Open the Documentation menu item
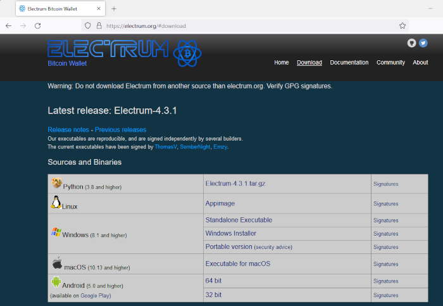Screen dimensions: 443x306 pos(349,63)
